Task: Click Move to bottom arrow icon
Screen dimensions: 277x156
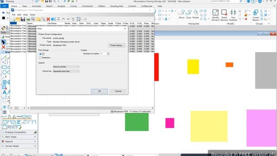Action: point(73,19)
